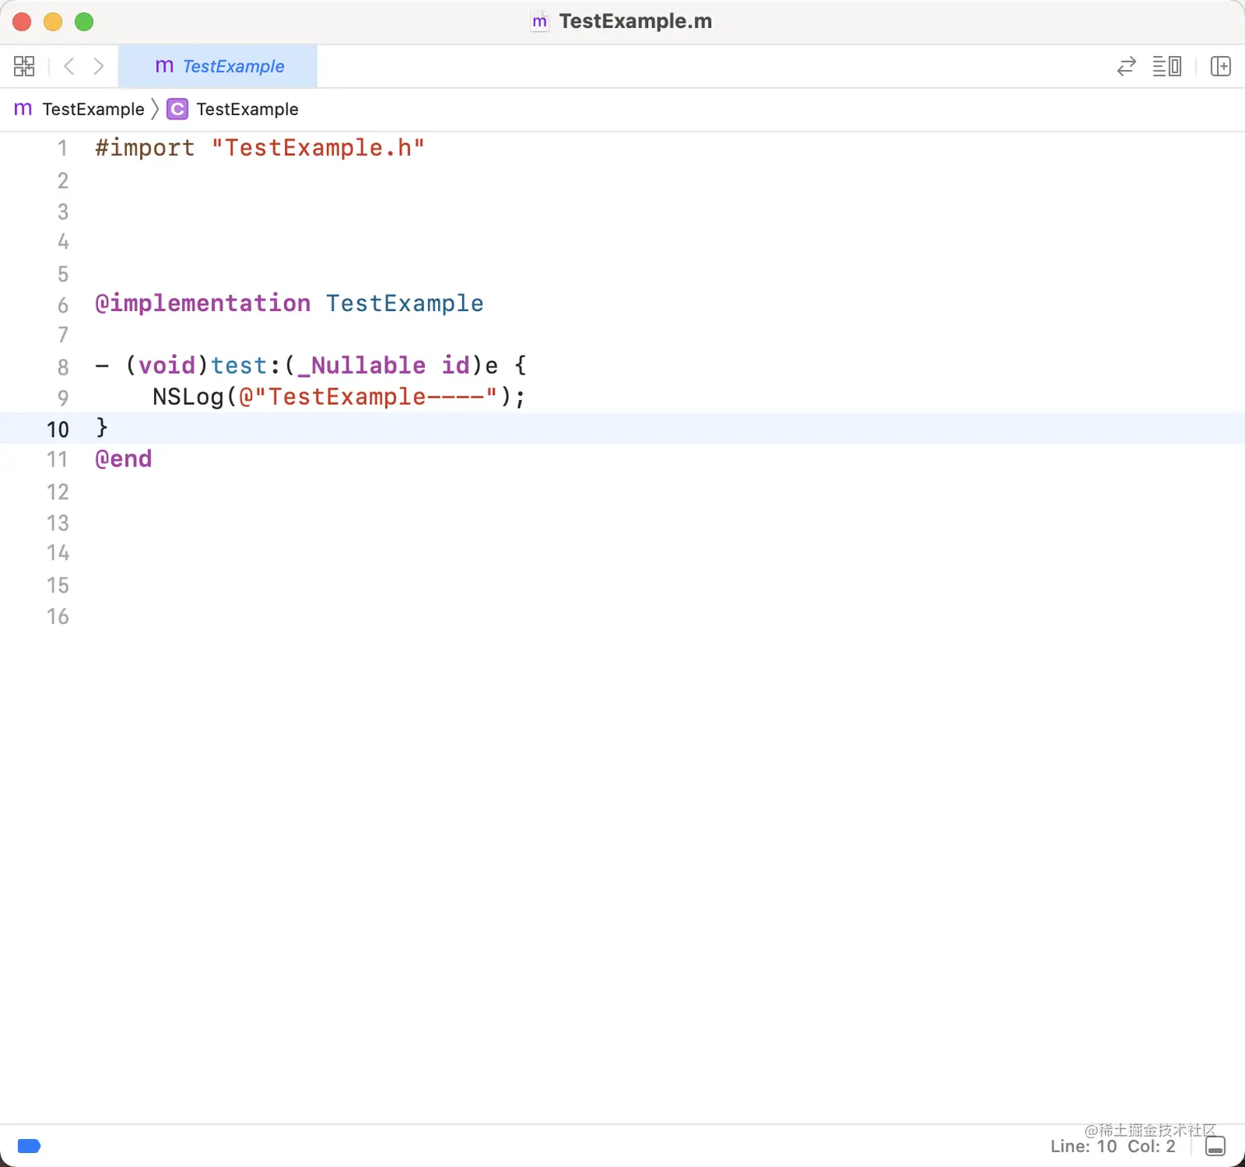Image resolution: width=1245 pixels, height=1167 pixels.
Task: Click line number 1 in the gutter
Action: [x=63, y=149]
